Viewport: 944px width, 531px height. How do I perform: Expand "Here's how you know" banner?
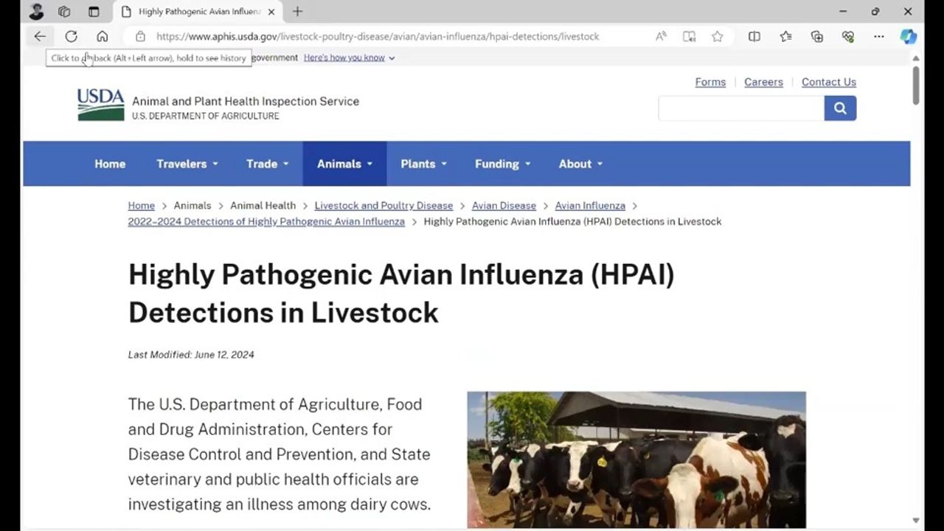click(x=349, y=58)
